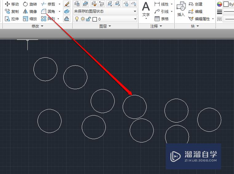Viewport: 234px width, 174px height.
Task: Toggle layer 0 on/off lightbulb
Action: [x=77, y=19]
